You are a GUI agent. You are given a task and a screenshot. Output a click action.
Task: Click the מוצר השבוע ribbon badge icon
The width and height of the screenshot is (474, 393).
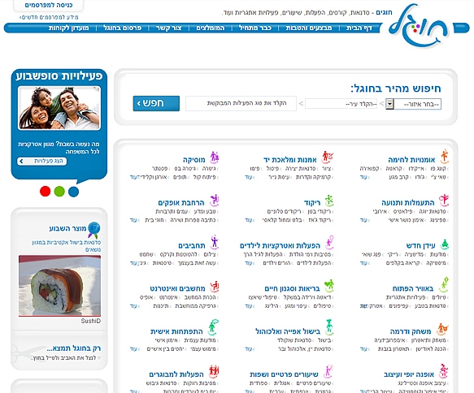click(x=94, y=230)
